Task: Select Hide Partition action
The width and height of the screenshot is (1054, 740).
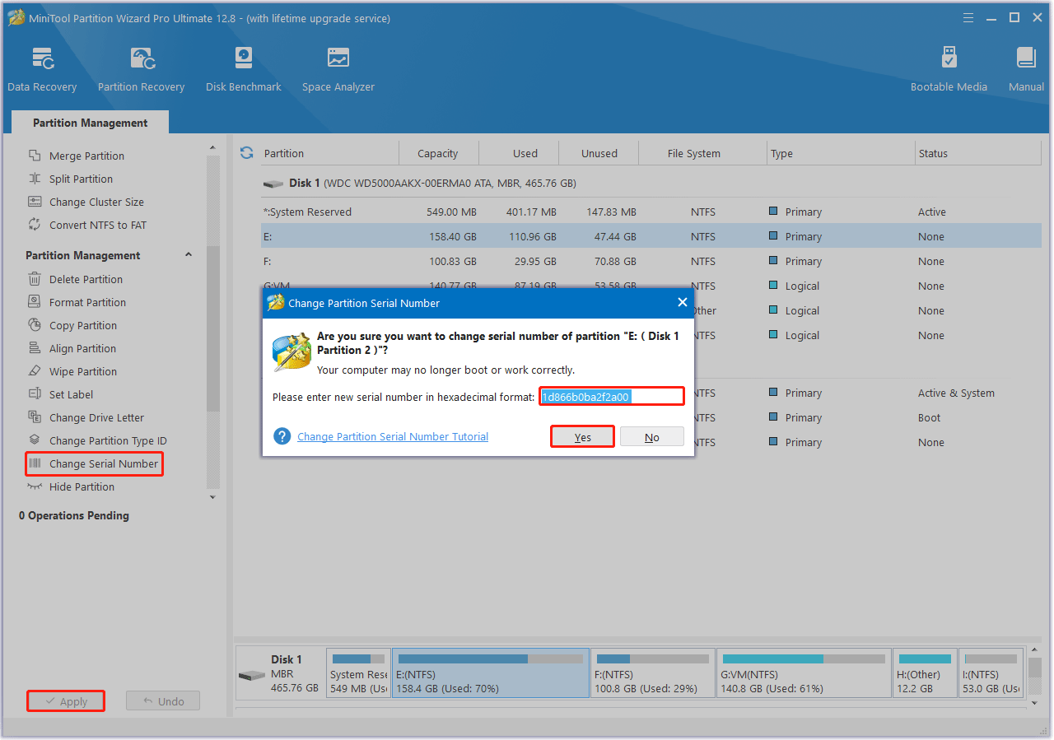Action: [x=82, y=486]
